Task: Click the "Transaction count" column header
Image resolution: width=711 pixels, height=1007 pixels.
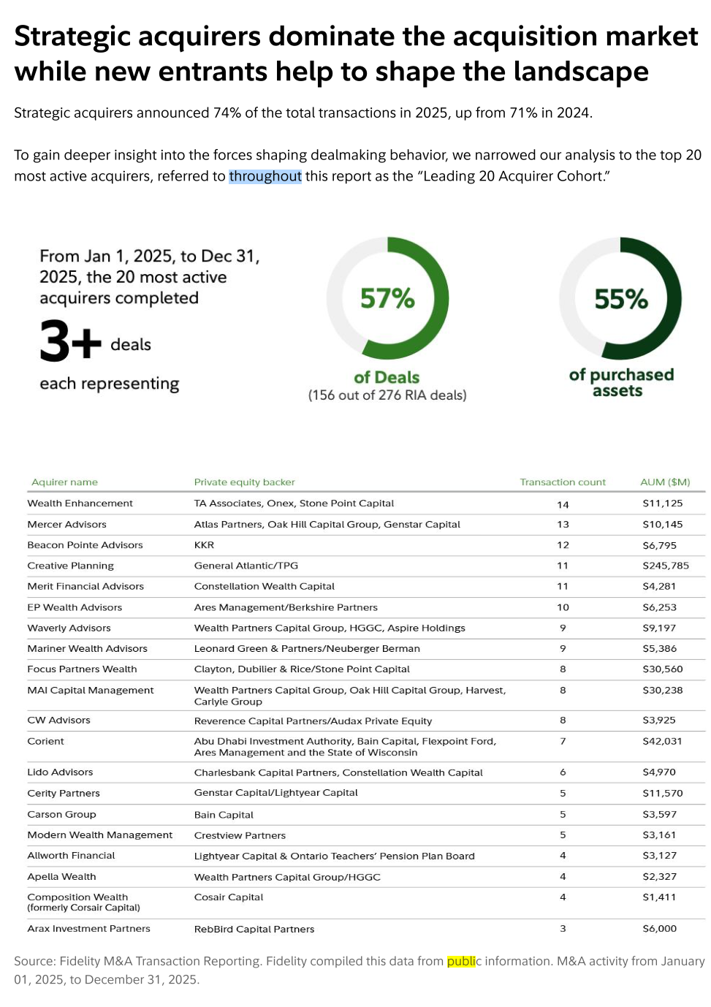Action: 563,482
